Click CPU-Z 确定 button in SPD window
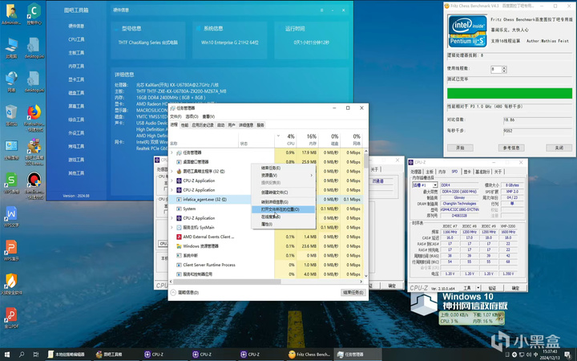The width and height of the screenshot is (577, 361). pos(515,288)
